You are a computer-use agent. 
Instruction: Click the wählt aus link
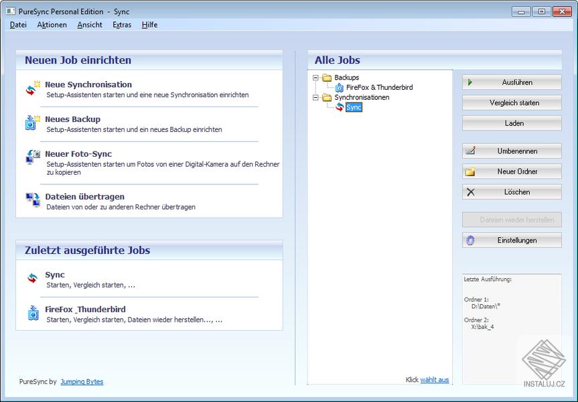coord(435,379)
